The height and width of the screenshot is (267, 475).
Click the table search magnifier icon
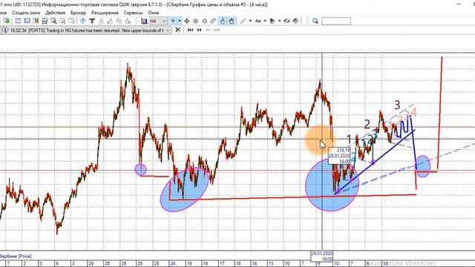pyautogui.click(x=53, y=21)
